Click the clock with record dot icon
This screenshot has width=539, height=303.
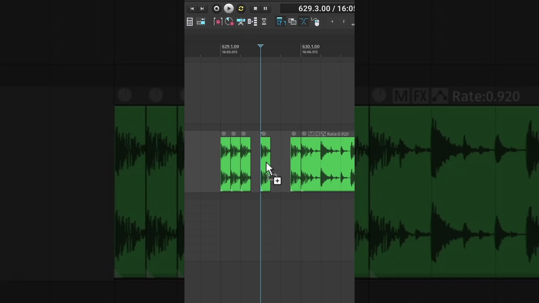[x=229, y=22]
